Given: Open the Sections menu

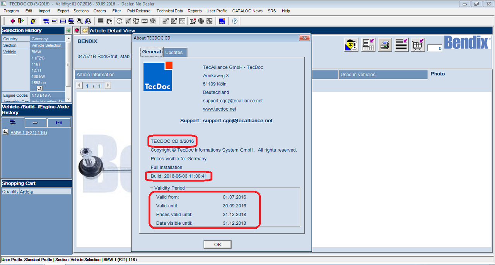Looking at the screenshot, I should pos(81,11).
